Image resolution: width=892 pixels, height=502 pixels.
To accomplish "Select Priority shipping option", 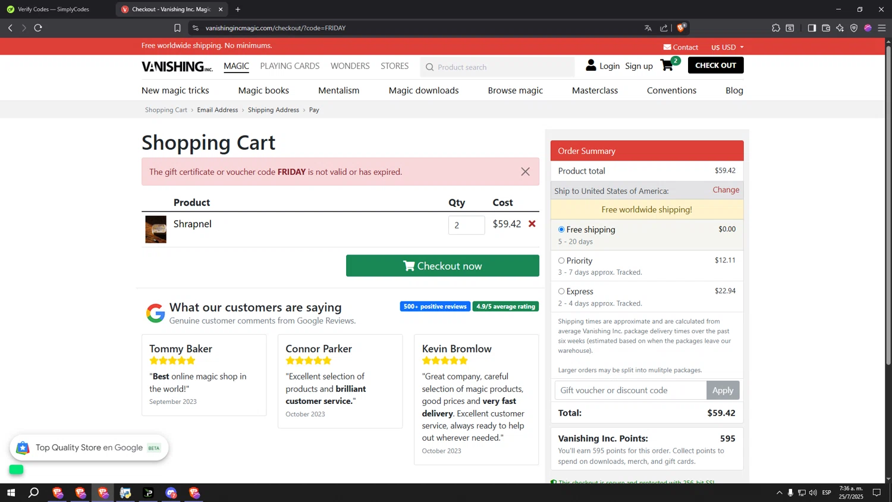I will pyautogui.click(x=561, y=261).
